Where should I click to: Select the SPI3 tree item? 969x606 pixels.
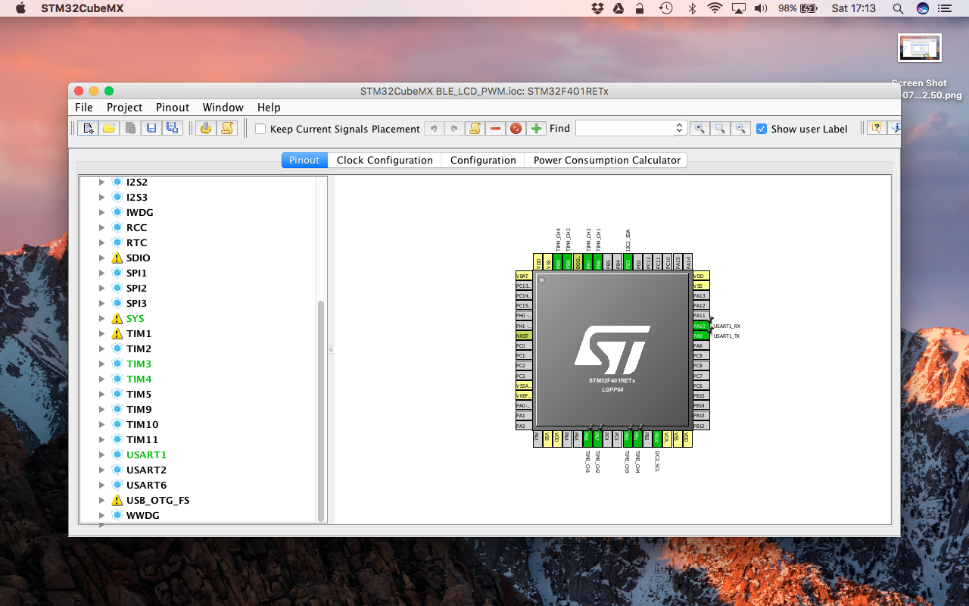pos(136,303)
